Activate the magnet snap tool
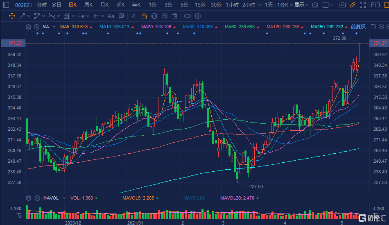 coord(144,16)
